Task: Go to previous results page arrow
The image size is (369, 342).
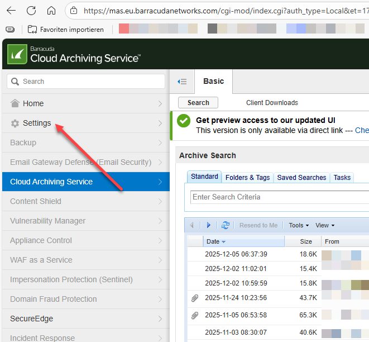Action: pos(192,225)
